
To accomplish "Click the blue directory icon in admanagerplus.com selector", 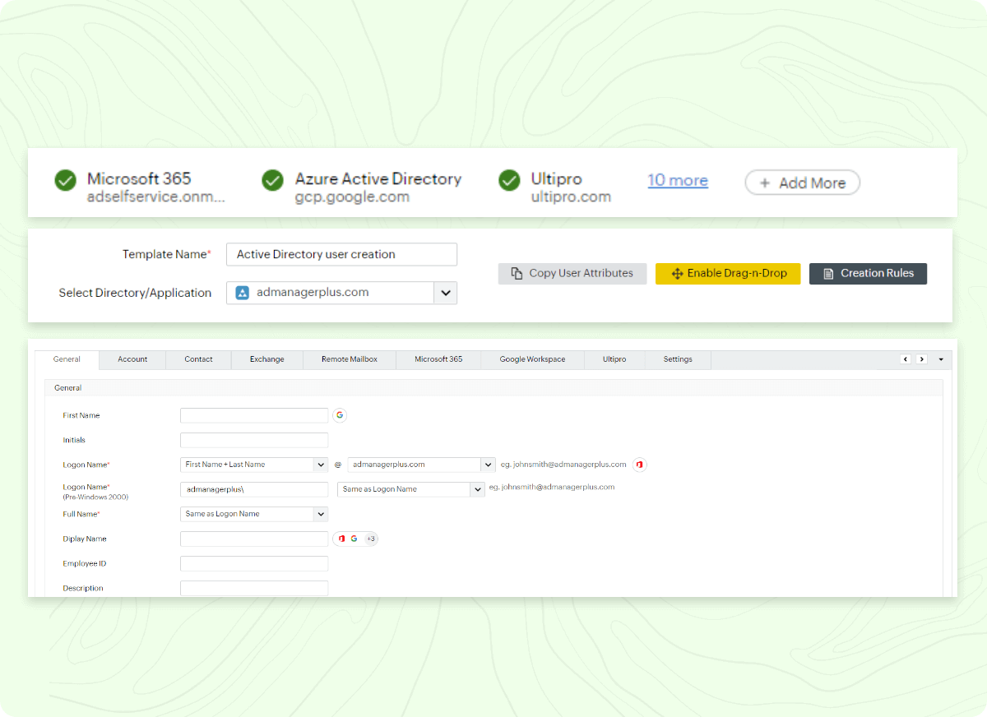I will point(241,292).
